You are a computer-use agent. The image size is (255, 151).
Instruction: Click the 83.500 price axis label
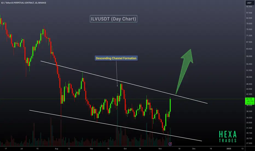coord(249,18)
